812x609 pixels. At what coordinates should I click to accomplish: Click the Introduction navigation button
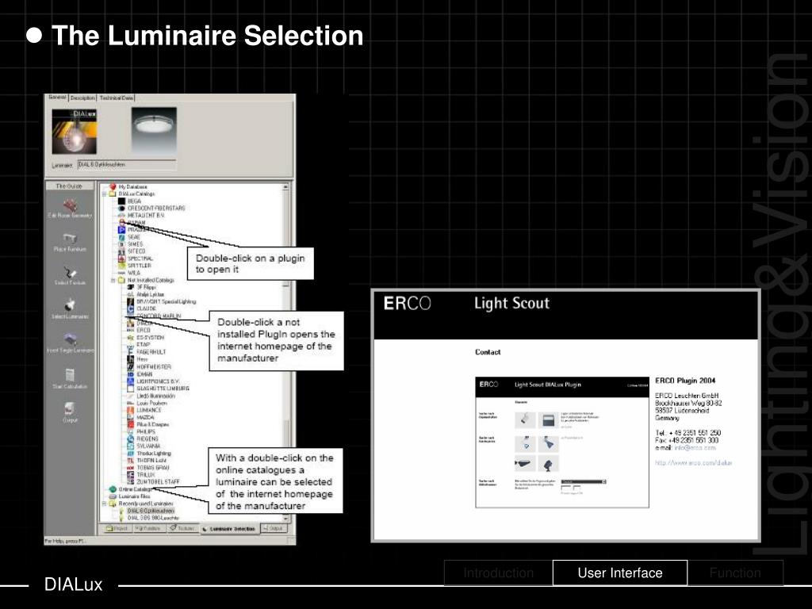click(498, 573)
